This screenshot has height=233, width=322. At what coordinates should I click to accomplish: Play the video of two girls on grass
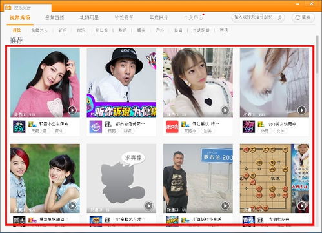pyautogui.click(x=72, y=206)
